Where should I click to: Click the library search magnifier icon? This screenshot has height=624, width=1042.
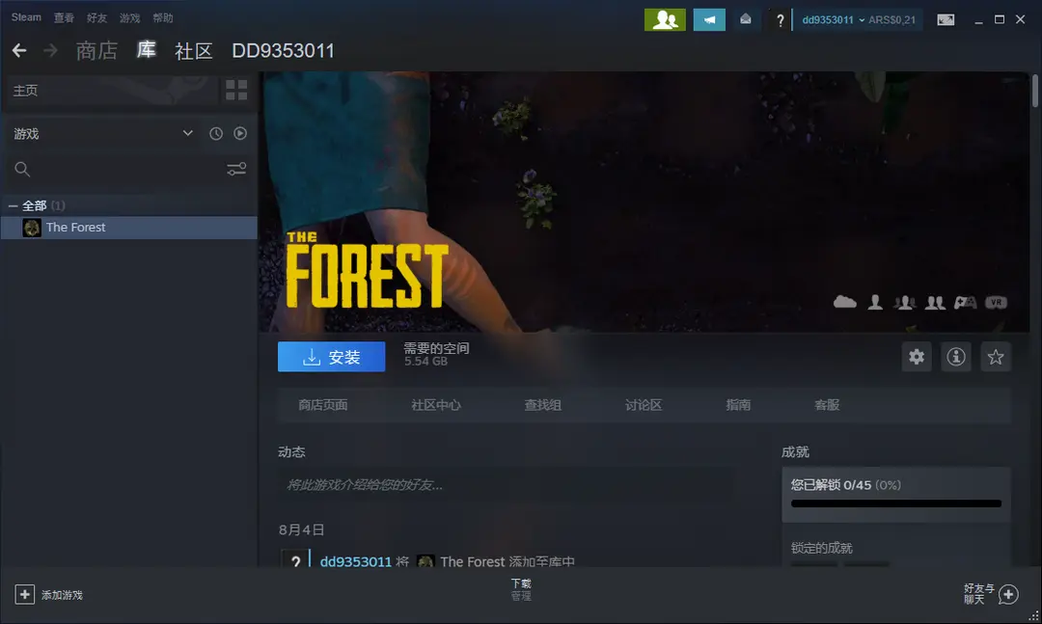pyautogui.click(x=22, y=170)
